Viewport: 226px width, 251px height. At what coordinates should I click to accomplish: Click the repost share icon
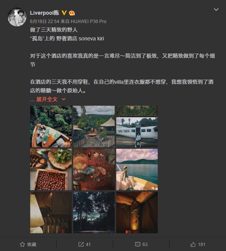(x=81, y=244)
